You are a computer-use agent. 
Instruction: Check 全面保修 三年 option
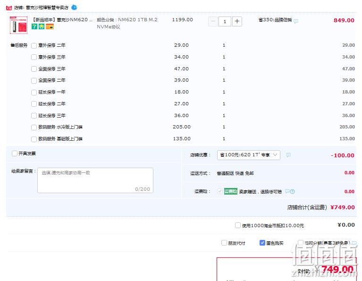34,69
